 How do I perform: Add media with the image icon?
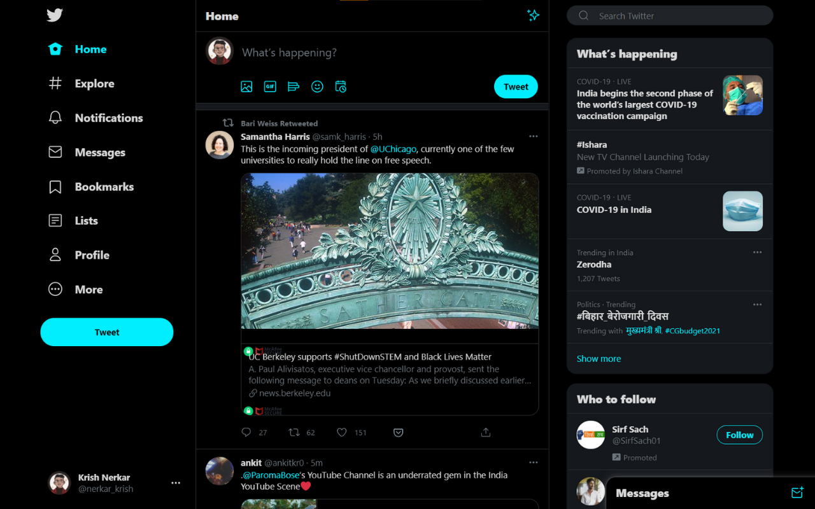point(246,87)
